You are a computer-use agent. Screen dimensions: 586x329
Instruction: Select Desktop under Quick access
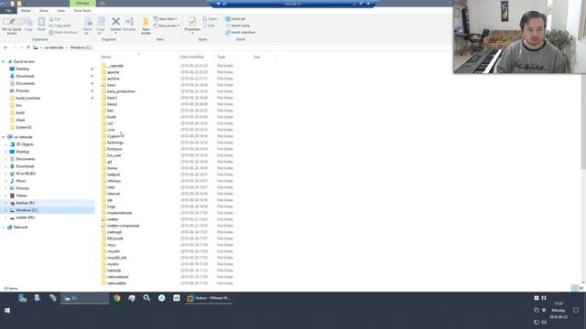pyautogui.click(x=22, y=69)
